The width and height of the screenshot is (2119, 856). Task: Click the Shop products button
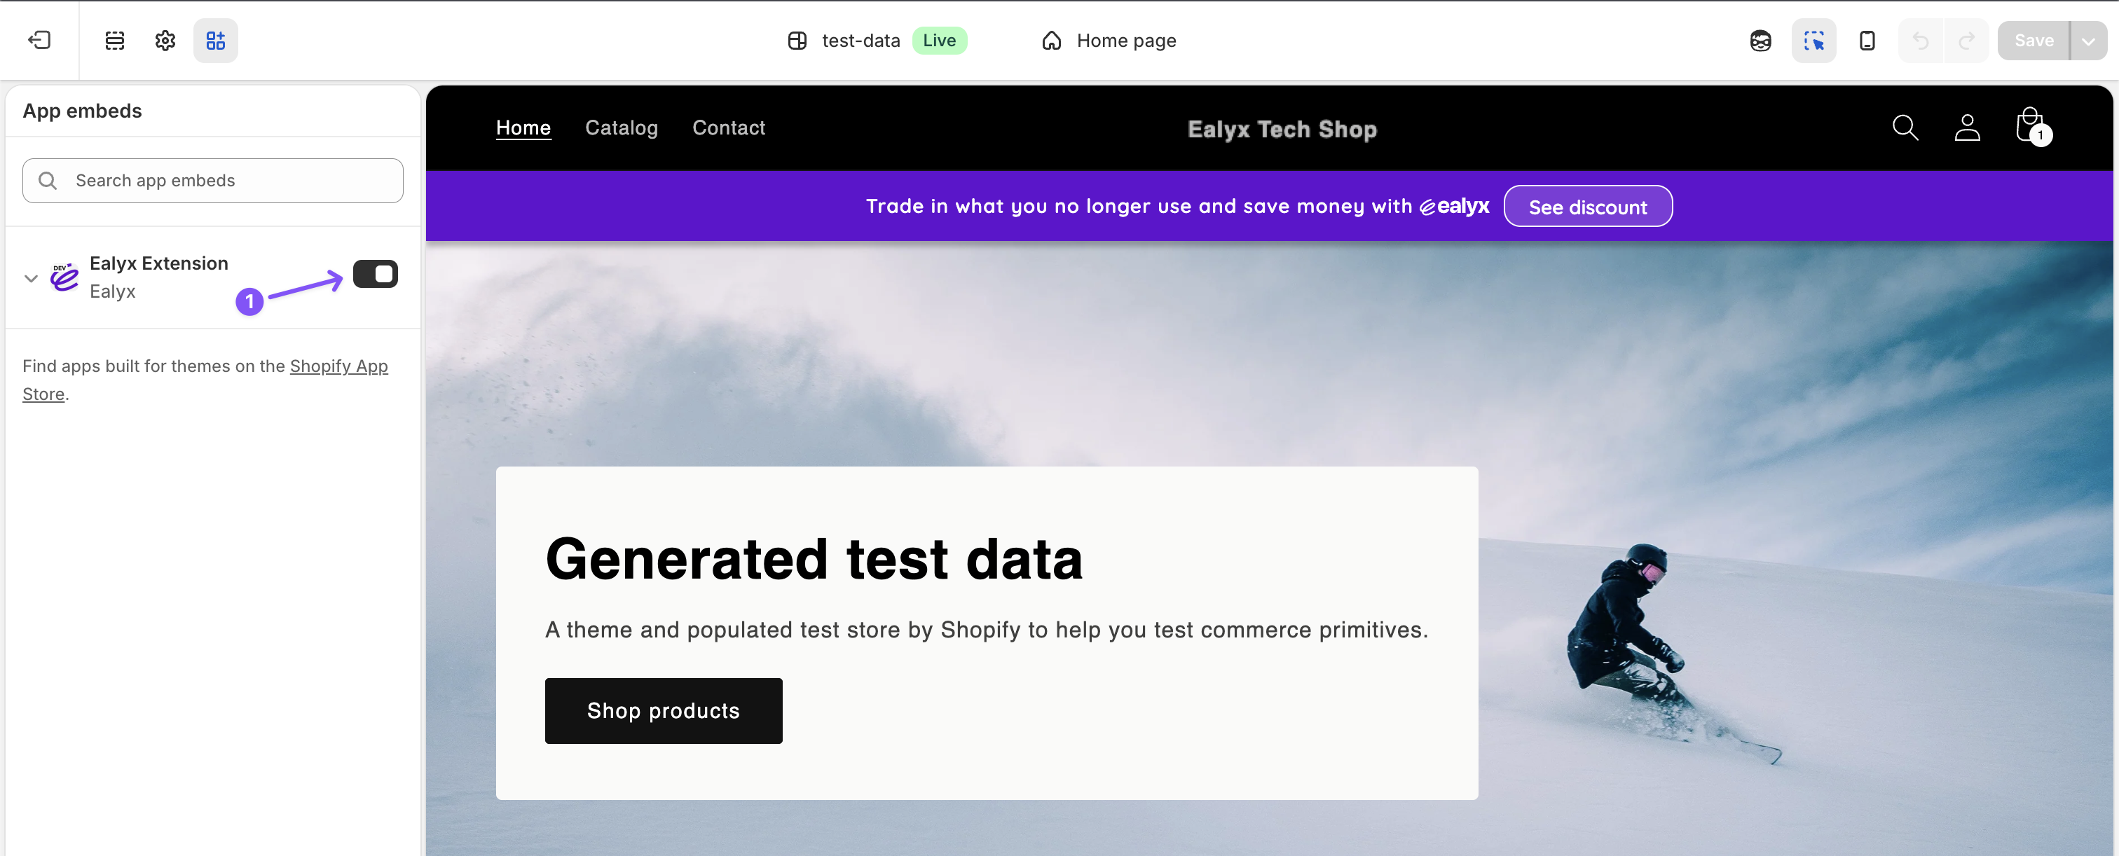pos(663,710)
